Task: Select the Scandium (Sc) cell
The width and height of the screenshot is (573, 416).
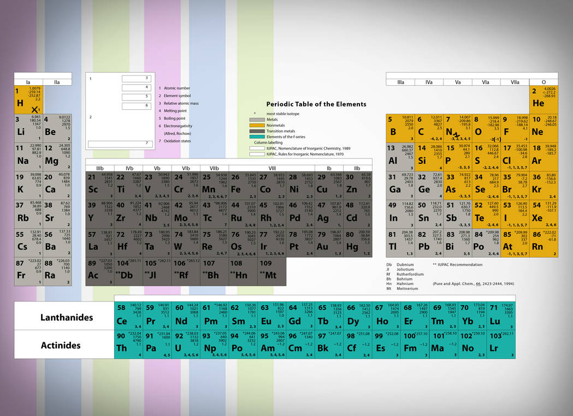Action: tap(100, 186)
